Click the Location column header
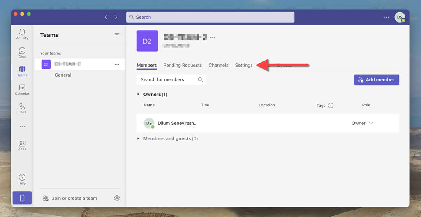 click(x=266, y=105)
